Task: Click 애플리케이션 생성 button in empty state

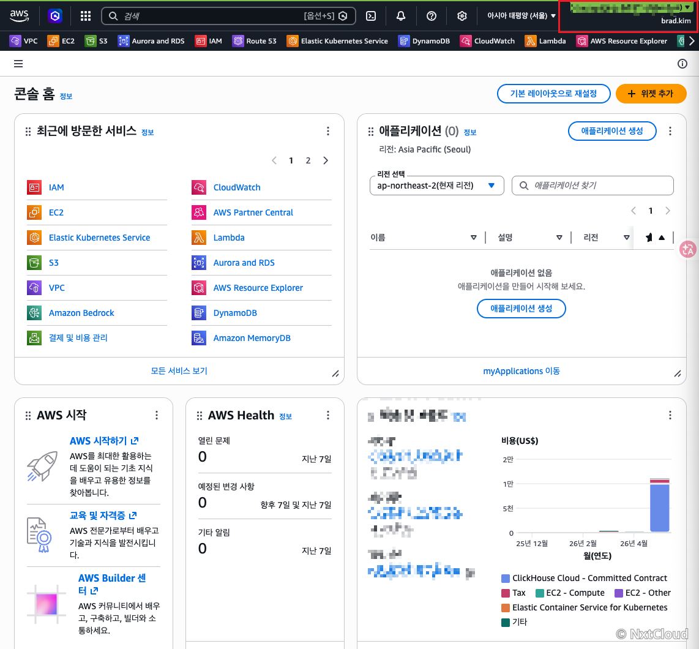Action: tap(521, 308)
